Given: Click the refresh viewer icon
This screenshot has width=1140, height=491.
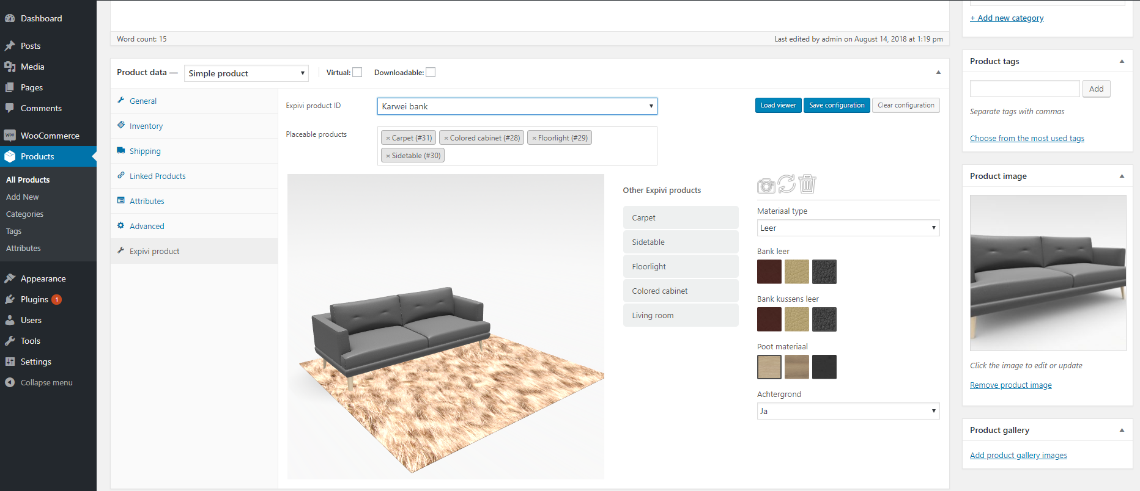Looking at the screenshot, I should 787,184.
